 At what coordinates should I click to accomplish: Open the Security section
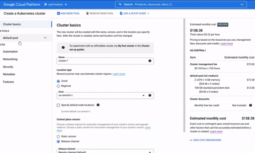[x=8, y=67]
